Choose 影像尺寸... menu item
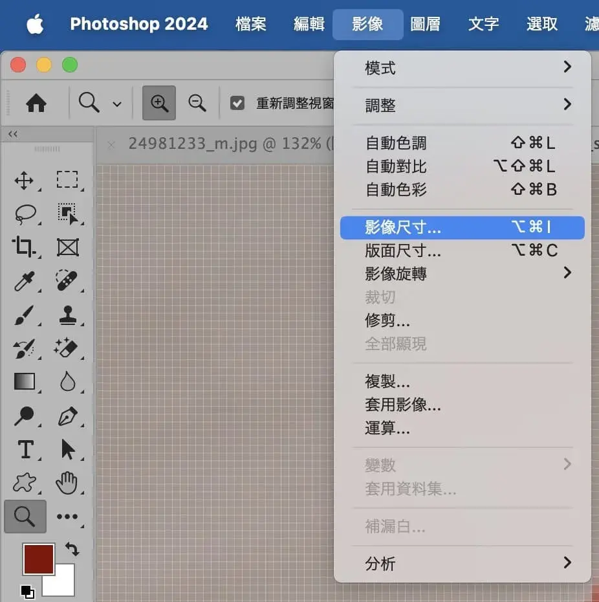Screen dimensions: 599x602 coord(463,227)
